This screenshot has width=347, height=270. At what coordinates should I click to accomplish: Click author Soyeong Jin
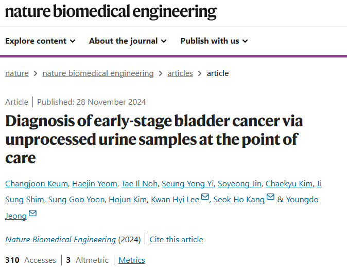coord(239,184)
